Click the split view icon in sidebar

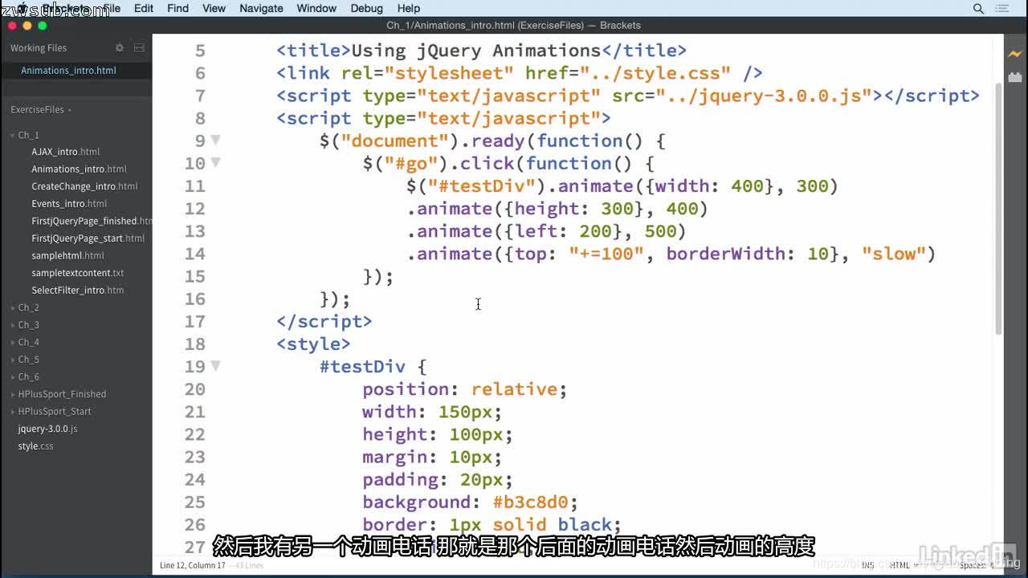pyautogui.click(x=139, y=48)
